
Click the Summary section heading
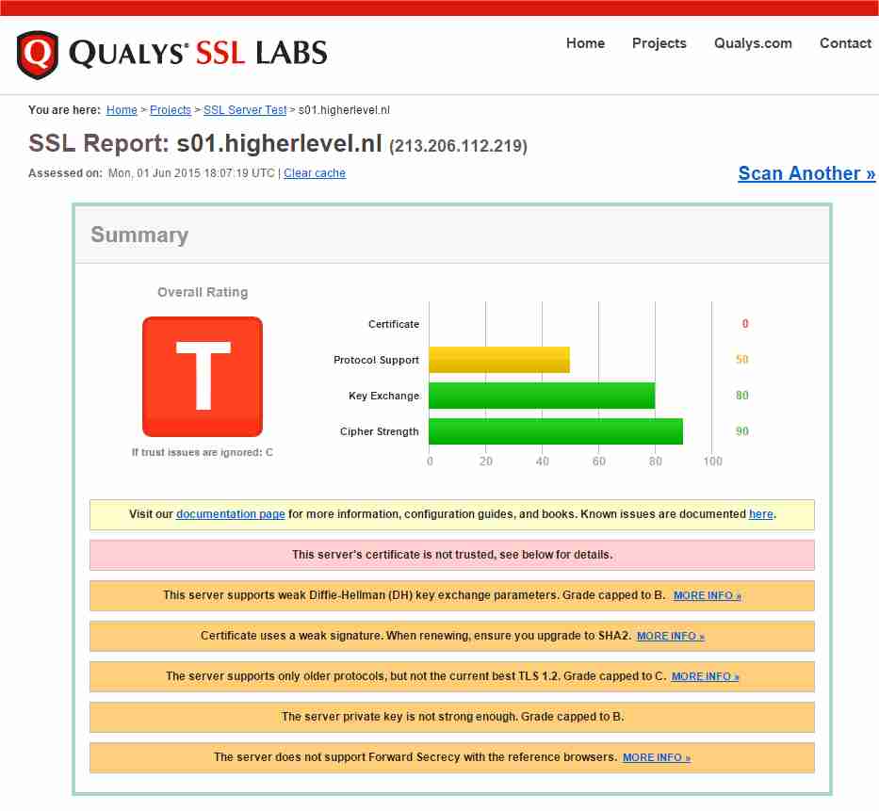coord(139,235)
